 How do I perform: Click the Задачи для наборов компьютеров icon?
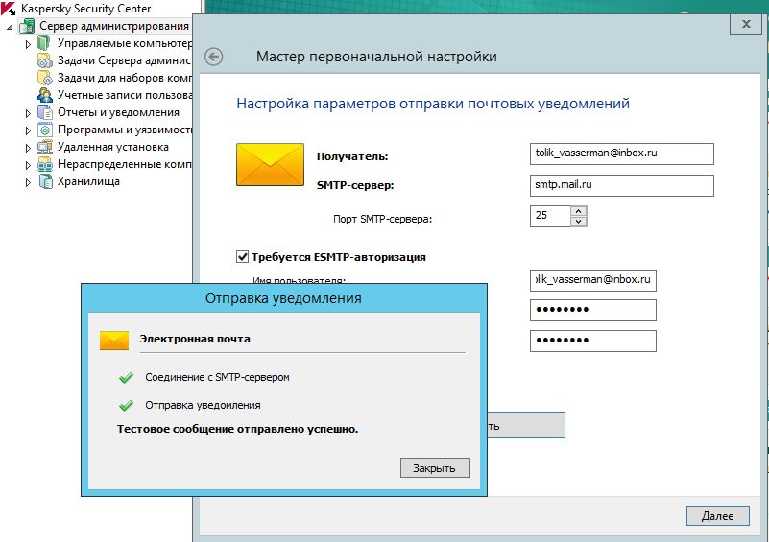coord(44,78)
